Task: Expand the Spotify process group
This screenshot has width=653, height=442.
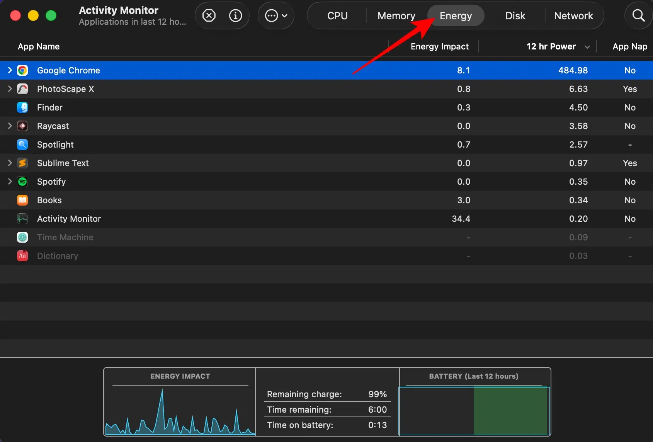Action: pyautogui.click(x=10, y=182)
